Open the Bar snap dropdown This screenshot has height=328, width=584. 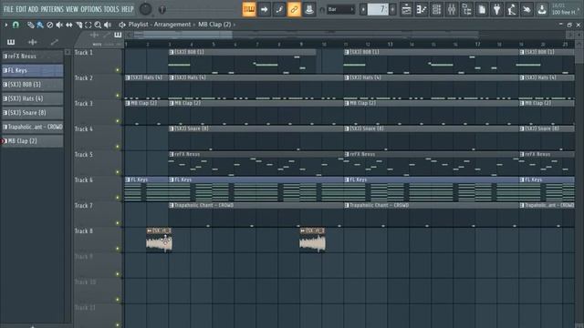[340, 9]
